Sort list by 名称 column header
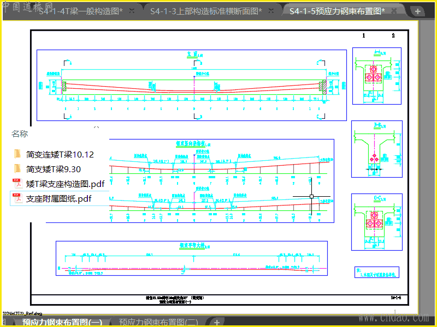The height and width of the screenshot is (327, 437). click(x=20, y=134)
